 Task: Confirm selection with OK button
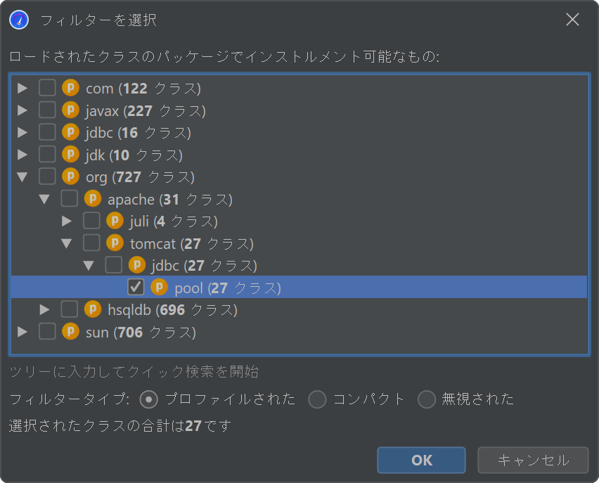[421, 460]
